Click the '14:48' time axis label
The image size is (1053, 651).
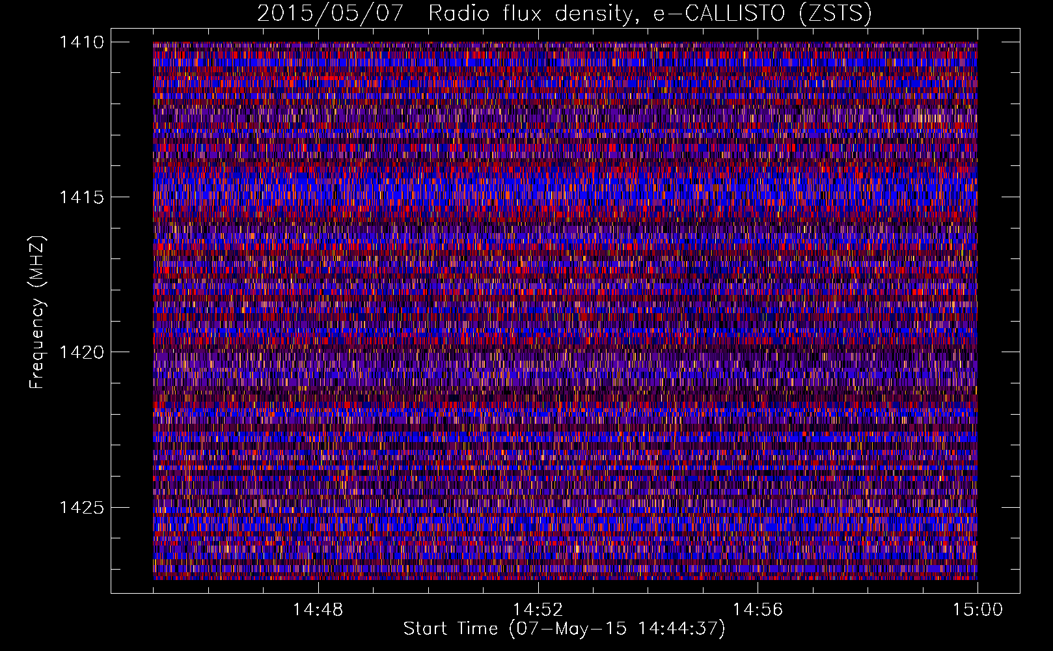[x=318, y=610]
